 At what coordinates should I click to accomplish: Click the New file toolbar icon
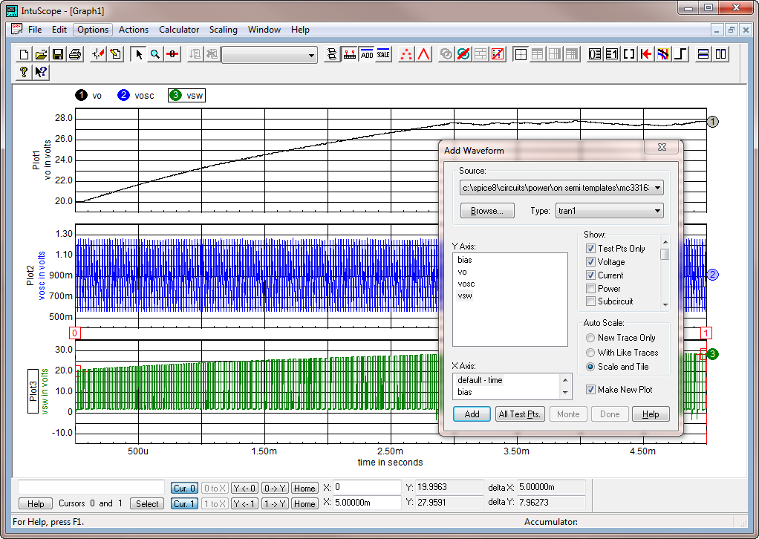[x=24, y=54]
